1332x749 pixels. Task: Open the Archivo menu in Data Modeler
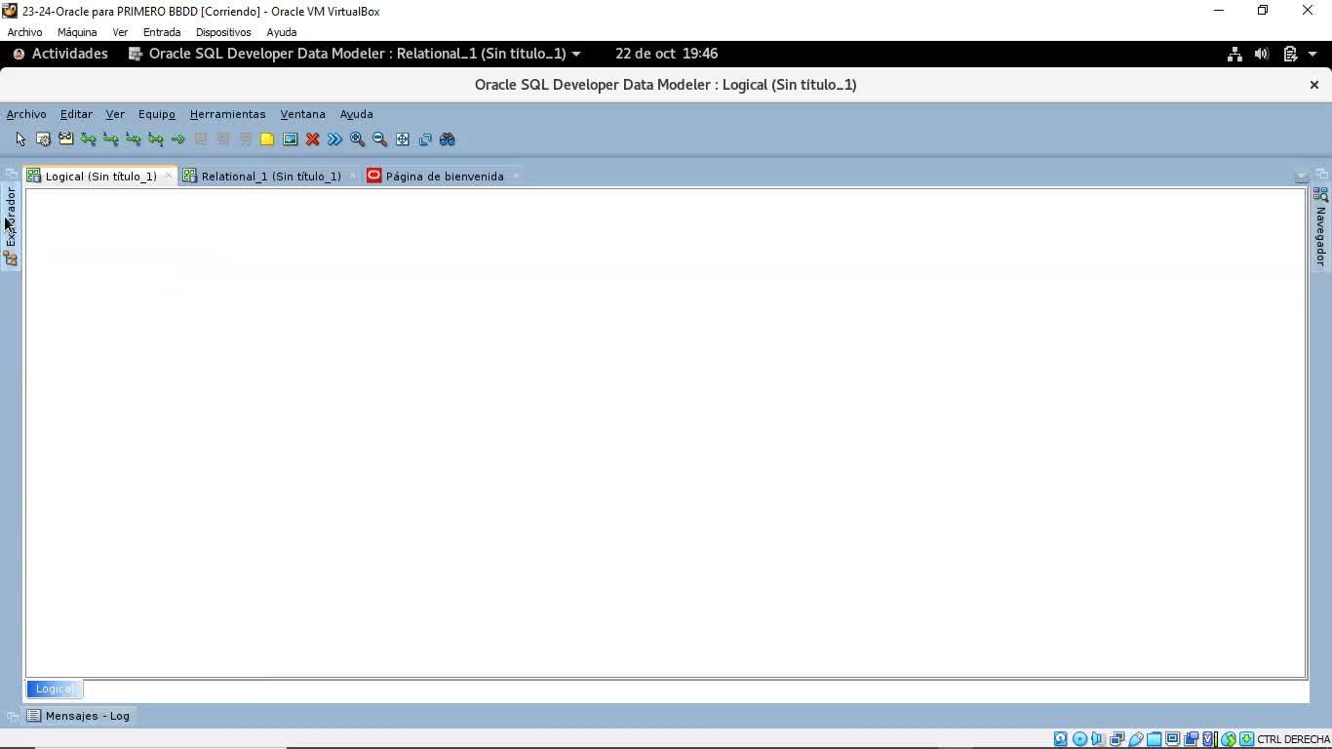pos(26,114)
